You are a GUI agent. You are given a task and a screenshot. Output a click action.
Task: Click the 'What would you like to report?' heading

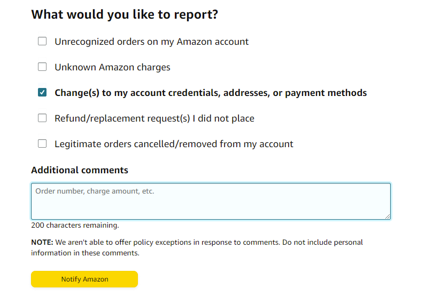click(125, 14)
